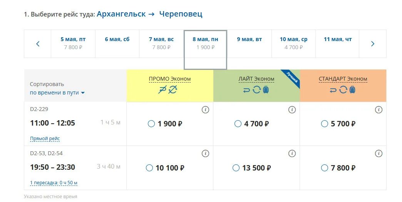The height and width of the screenshot is (202, 402).
Task: Click the previous dates left arrow
Action: click(x=38, y=44)
